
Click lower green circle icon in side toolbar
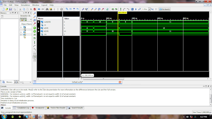tap(34, 31)
